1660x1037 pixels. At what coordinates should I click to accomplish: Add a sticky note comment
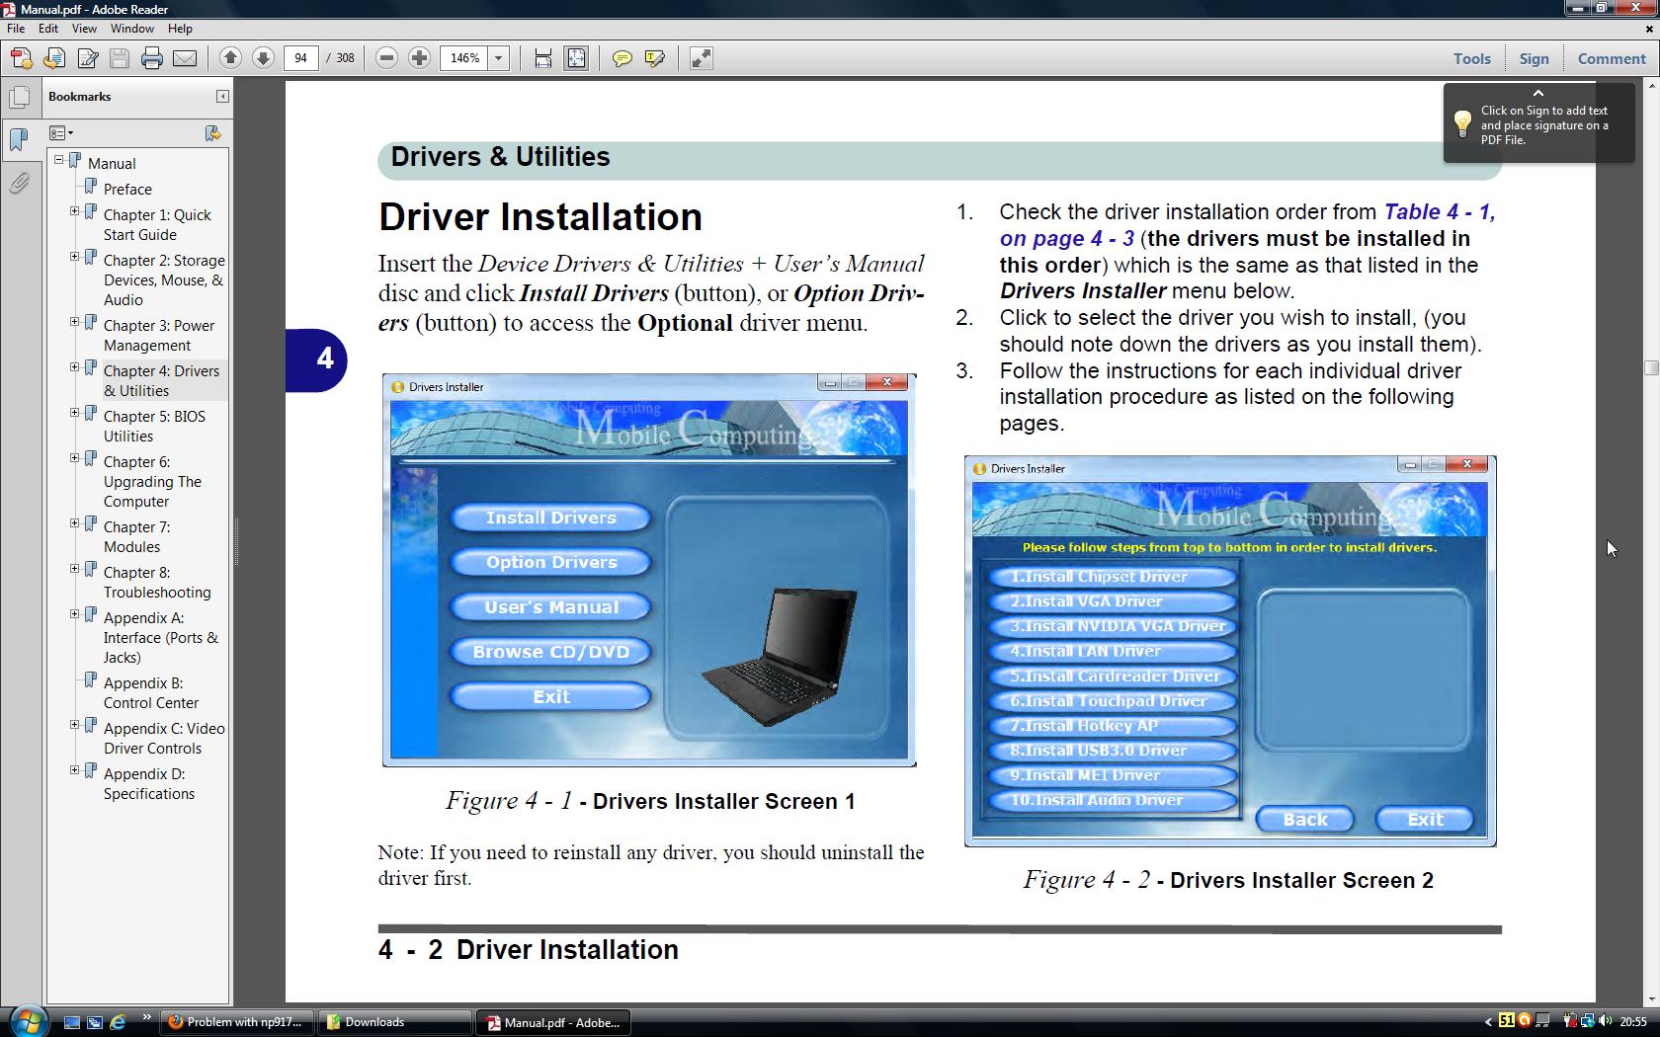[x=622, y=58]
